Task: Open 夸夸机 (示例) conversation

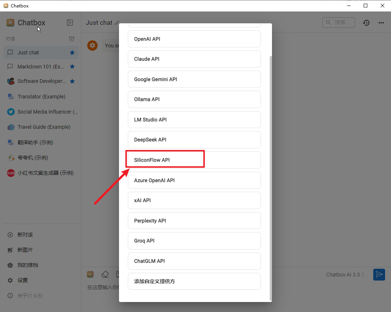Action: point(41,158)
